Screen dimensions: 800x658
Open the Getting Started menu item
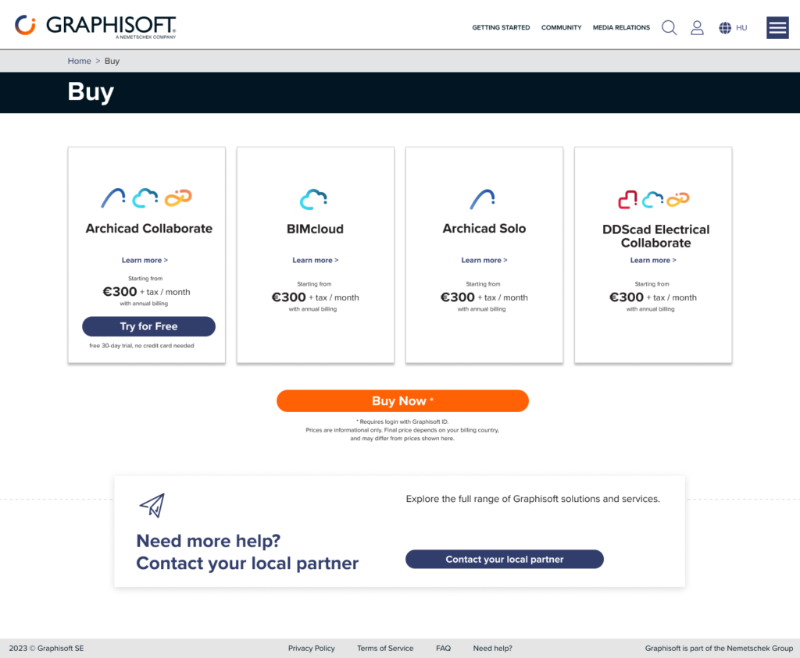coord(501,27)
